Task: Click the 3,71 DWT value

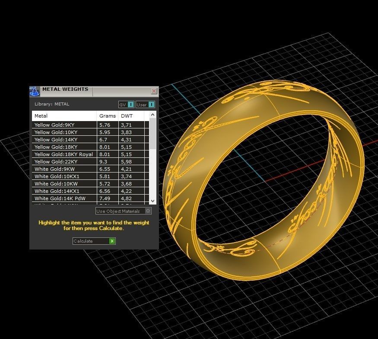Action: tap(126, 125)
